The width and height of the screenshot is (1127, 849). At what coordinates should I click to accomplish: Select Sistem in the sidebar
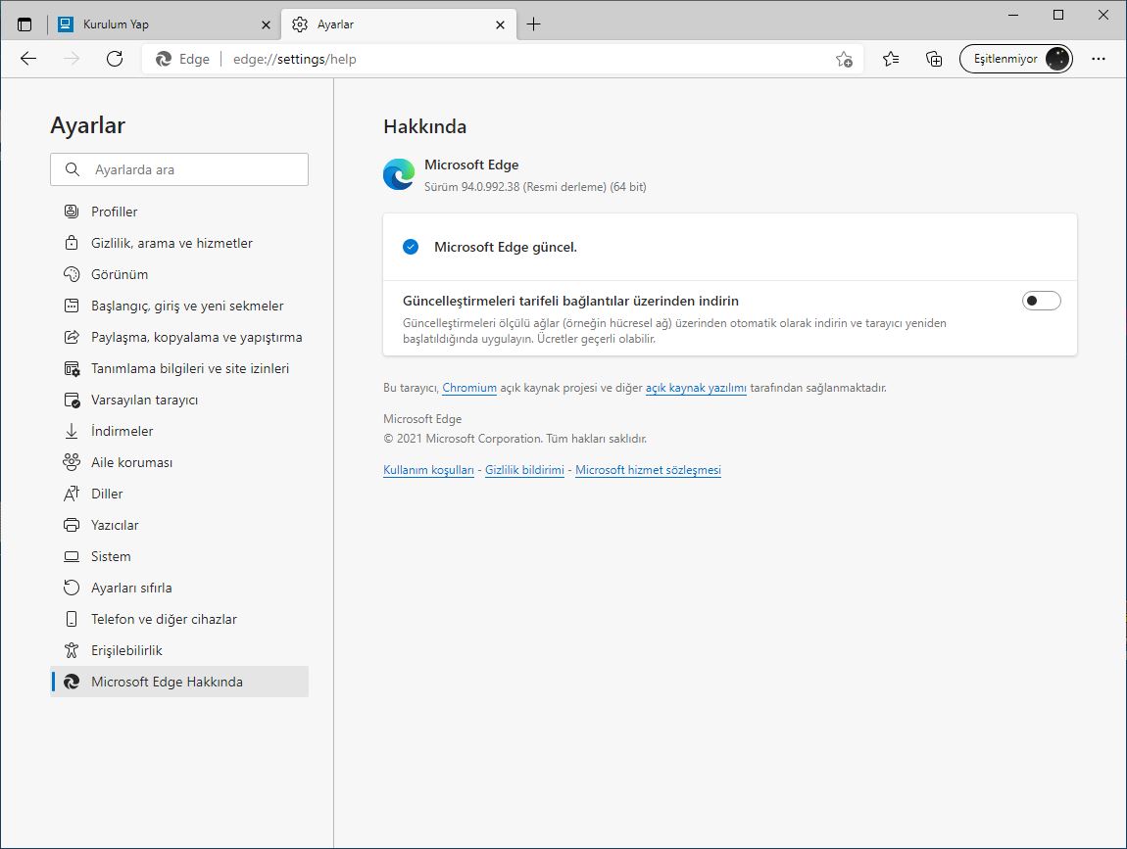(x=111, y=556)
